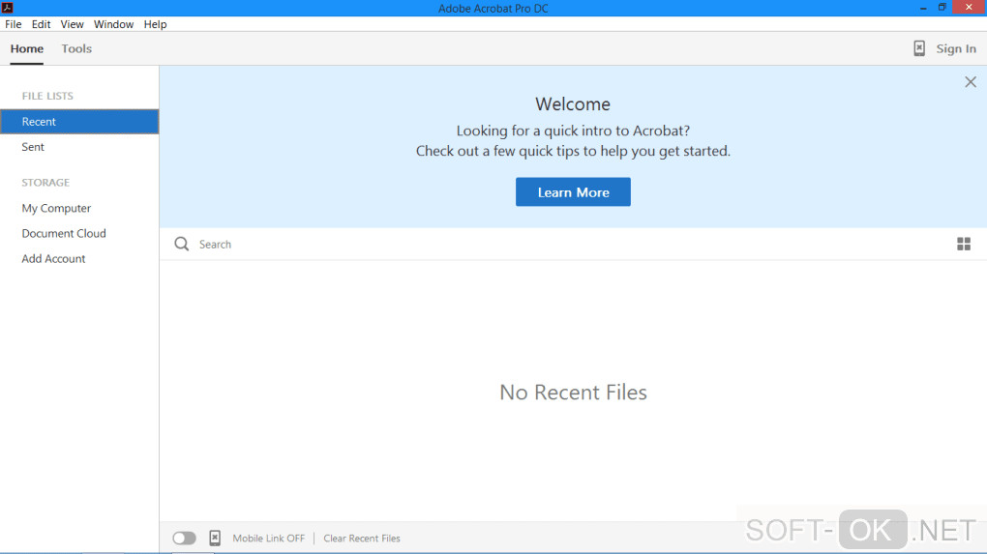Viewport: 987px width, 554px height.
Task: Open the View menu
Action: [72, 24]
